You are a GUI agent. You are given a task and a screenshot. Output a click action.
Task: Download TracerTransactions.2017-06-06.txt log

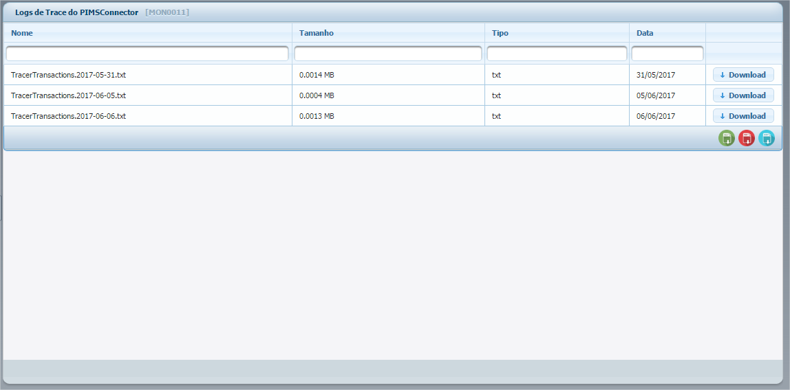pos(743,116)
